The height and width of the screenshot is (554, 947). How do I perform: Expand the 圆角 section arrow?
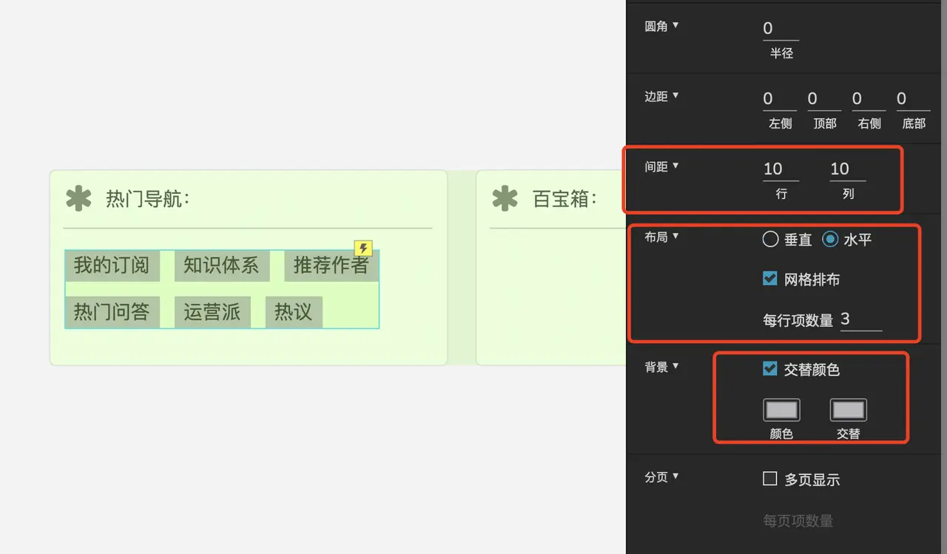coord(675,25)
